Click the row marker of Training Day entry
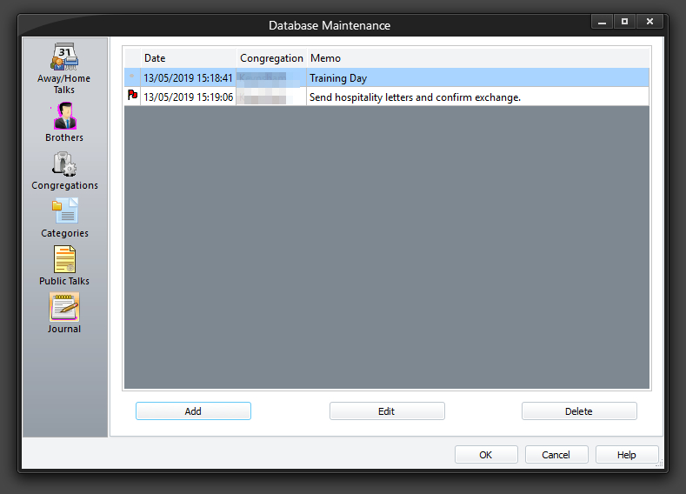Image resolution: width=686 pixels, height=494 pixels. [x=132, y=77]
